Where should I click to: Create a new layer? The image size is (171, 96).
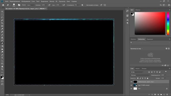[164, 95]
